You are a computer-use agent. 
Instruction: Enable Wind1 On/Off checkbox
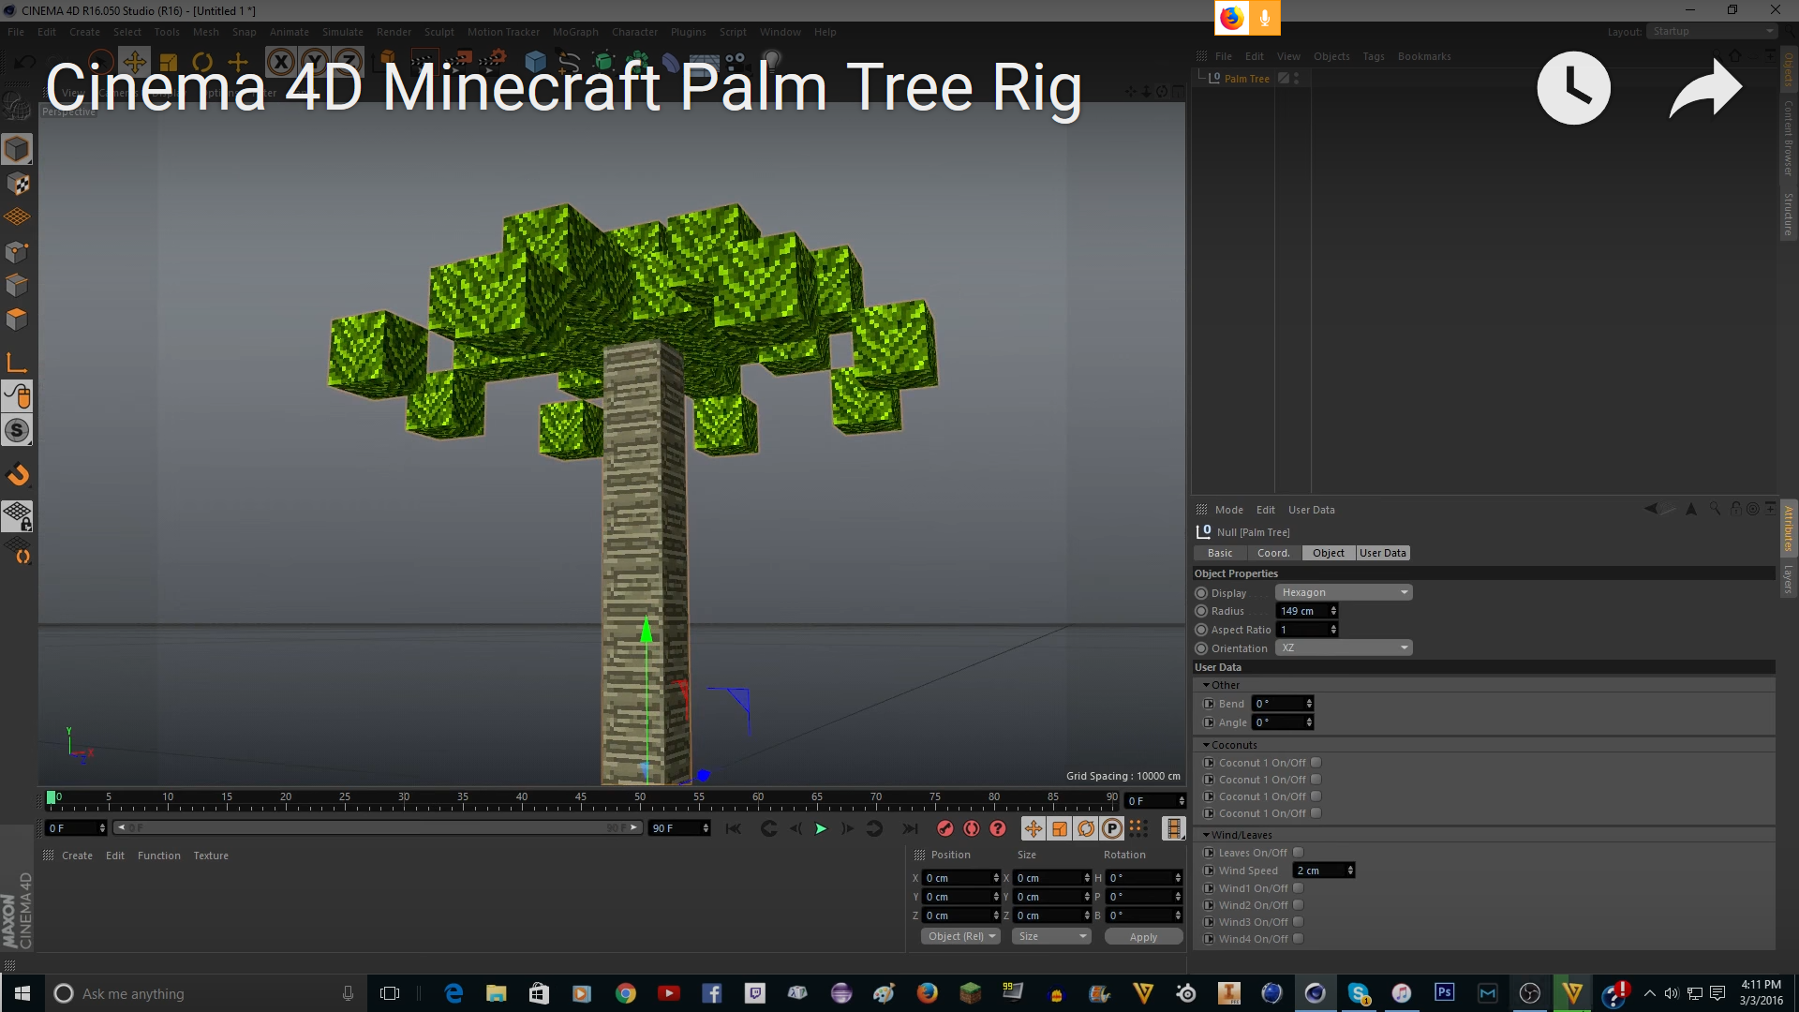1299,888
